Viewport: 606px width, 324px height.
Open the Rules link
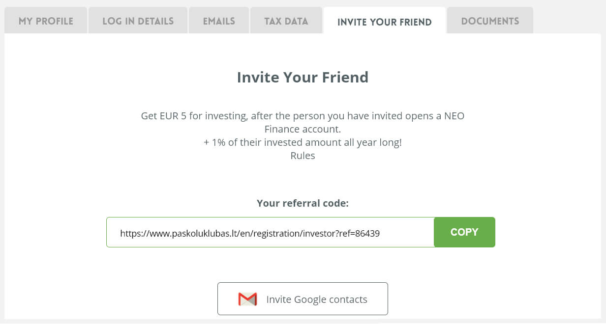(303, 156)
